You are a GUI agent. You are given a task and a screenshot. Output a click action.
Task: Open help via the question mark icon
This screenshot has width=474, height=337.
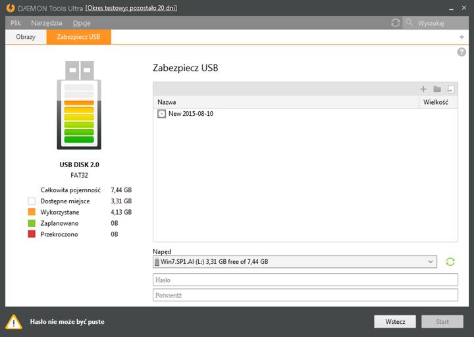[461, 52]
